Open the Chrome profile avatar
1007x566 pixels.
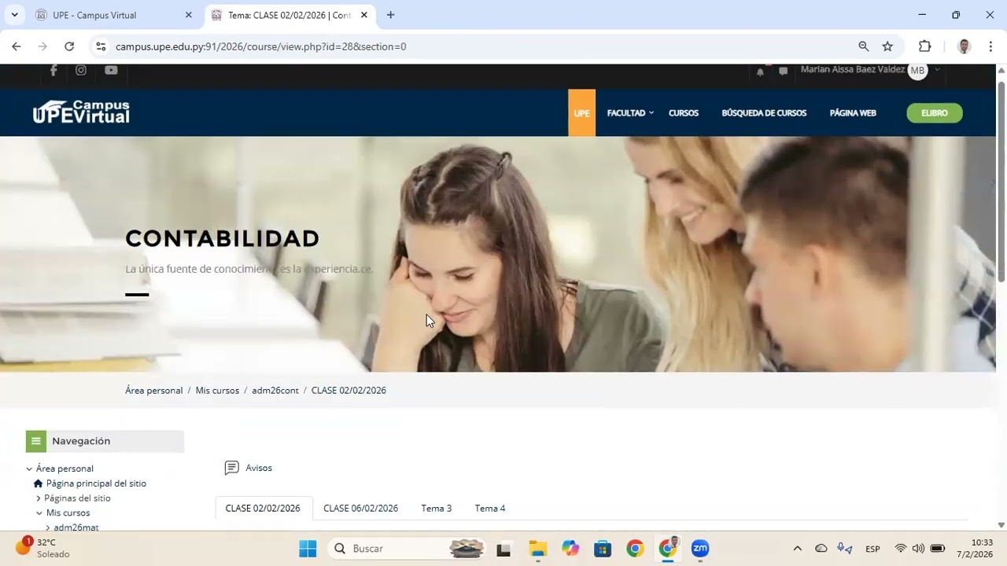[x=965, y=46]
